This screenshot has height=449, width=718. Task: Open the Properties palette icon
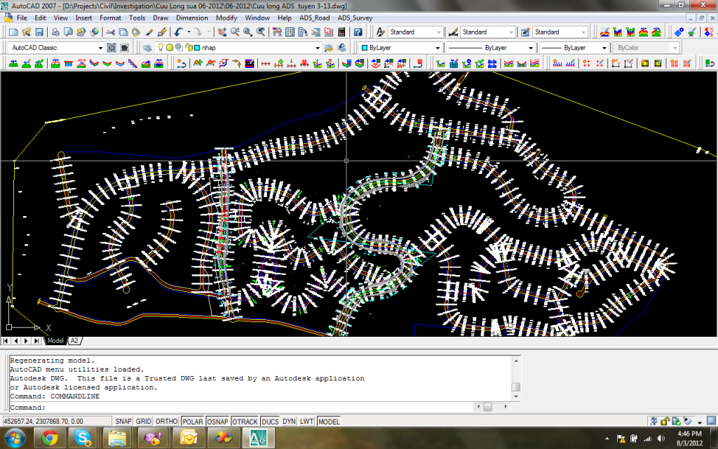click(x=277, y=32)
